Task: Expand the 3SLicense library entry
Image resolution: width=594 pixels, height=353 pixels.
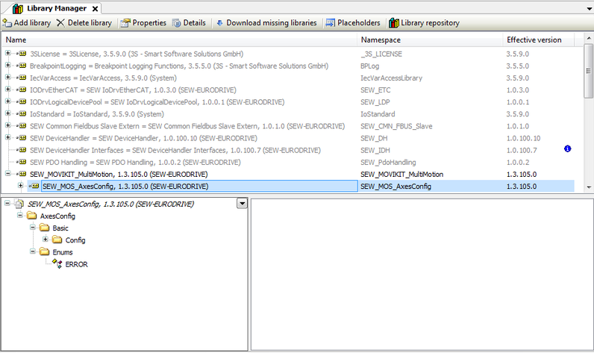Action: pos(8,54)
